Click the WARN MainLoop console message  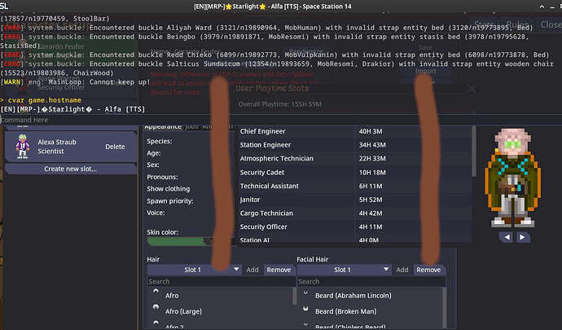click(x=75, y=82)
